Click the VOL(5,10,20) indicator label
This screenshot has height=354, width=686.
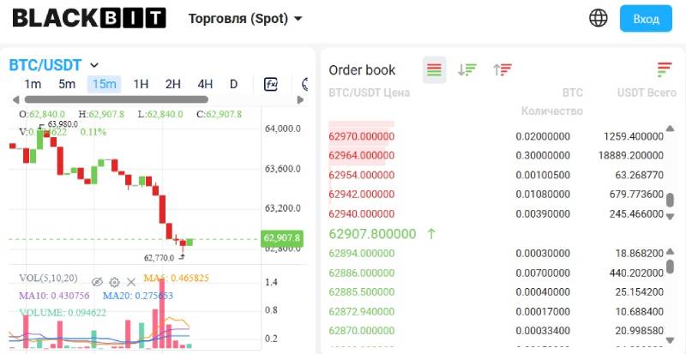coord(49,278)
